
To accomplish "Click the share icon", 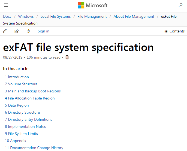I will point(17,31).
